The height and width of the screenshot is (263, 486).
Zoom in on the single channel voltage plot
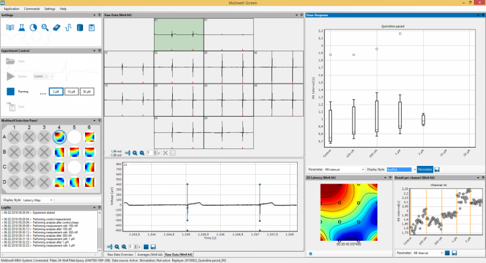click(x=117, y=247)
